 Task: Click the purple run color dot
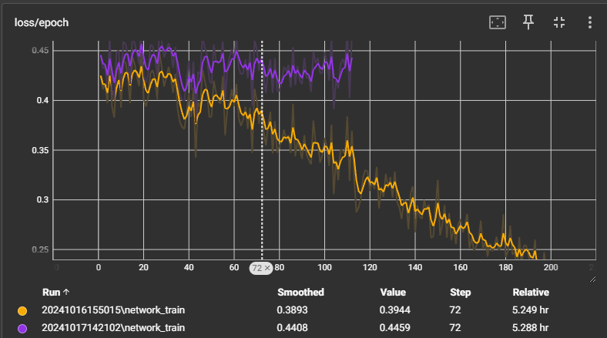(x=22, y=328)
